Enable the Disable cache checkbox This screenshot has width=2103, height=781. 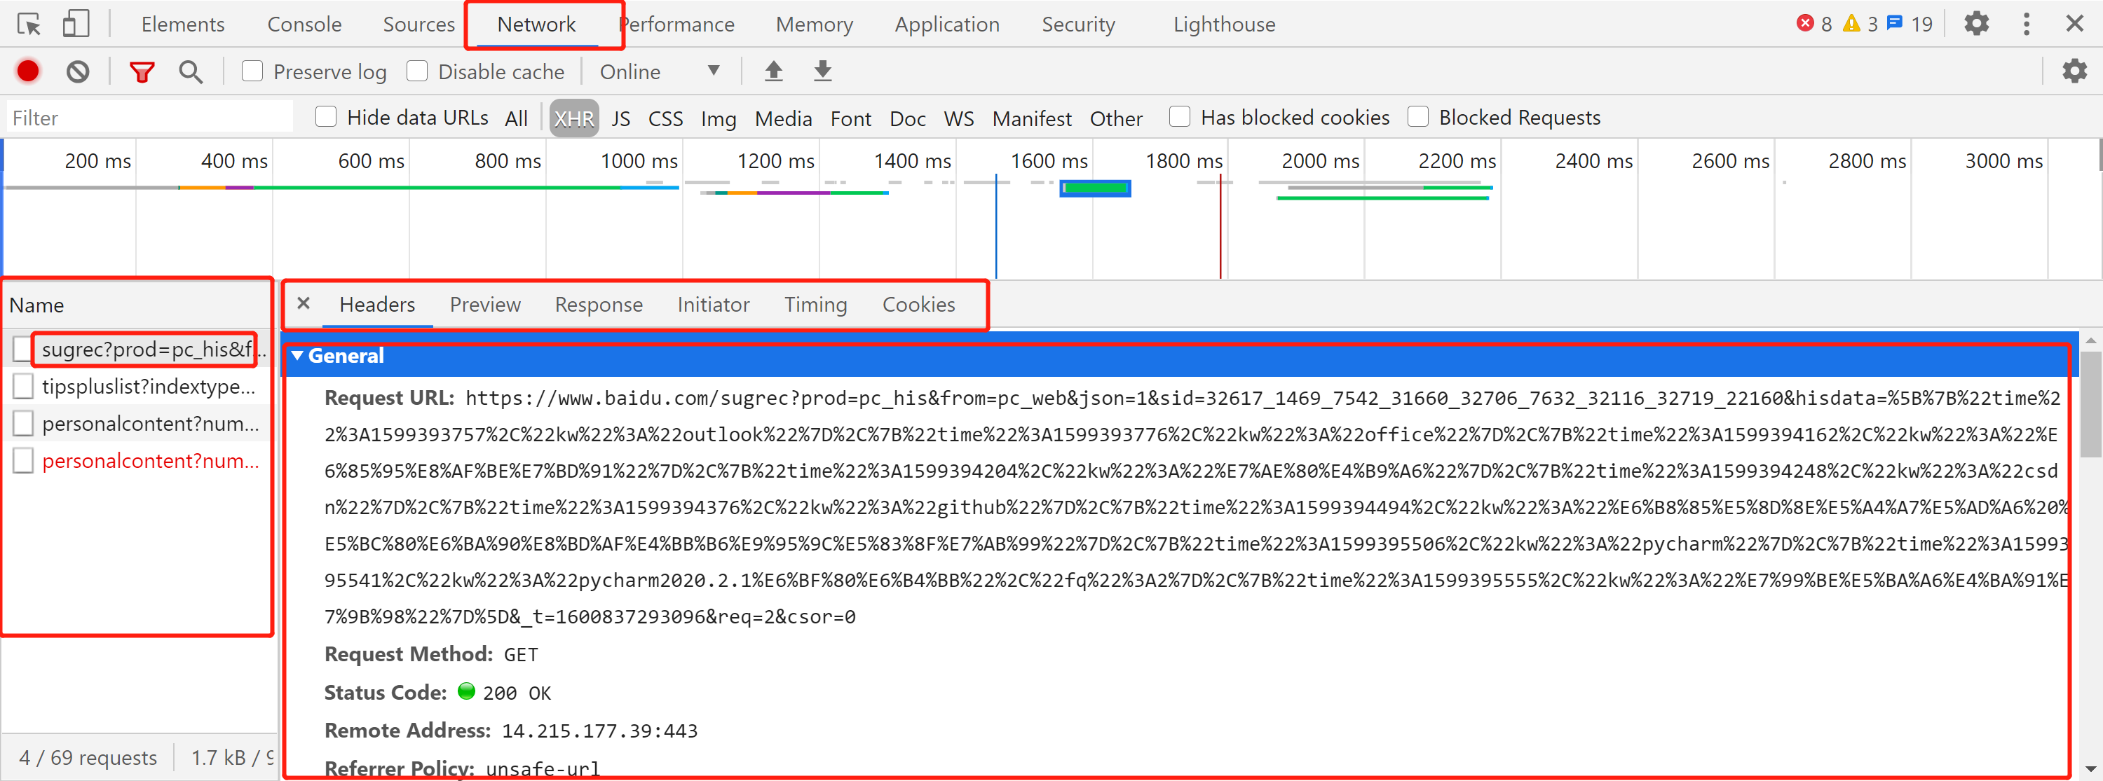coord(417,72)
